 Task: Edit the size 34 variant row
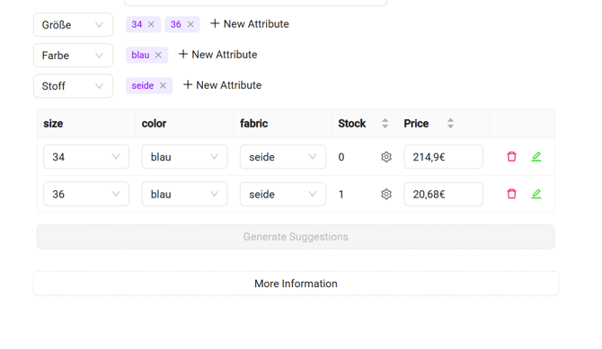[536, 156]
